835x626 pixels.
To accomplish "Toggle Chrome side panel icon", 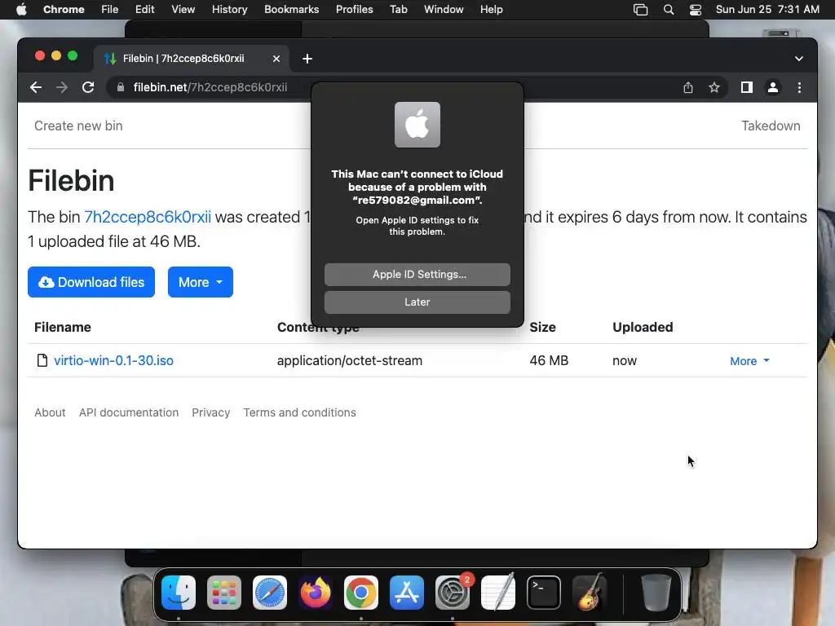I will coord(747,87).
